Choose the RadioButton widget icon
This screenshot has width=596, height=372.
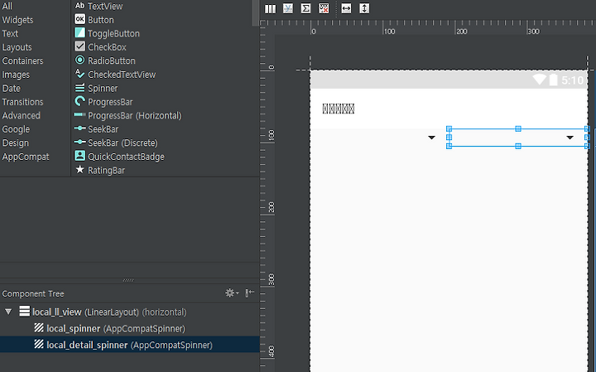tap(79, 60)
